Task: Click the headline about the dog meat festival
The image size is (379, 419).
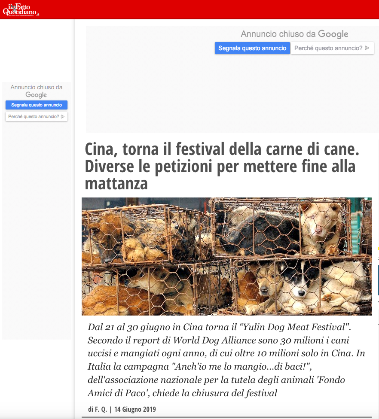Action: pos(222,166)
